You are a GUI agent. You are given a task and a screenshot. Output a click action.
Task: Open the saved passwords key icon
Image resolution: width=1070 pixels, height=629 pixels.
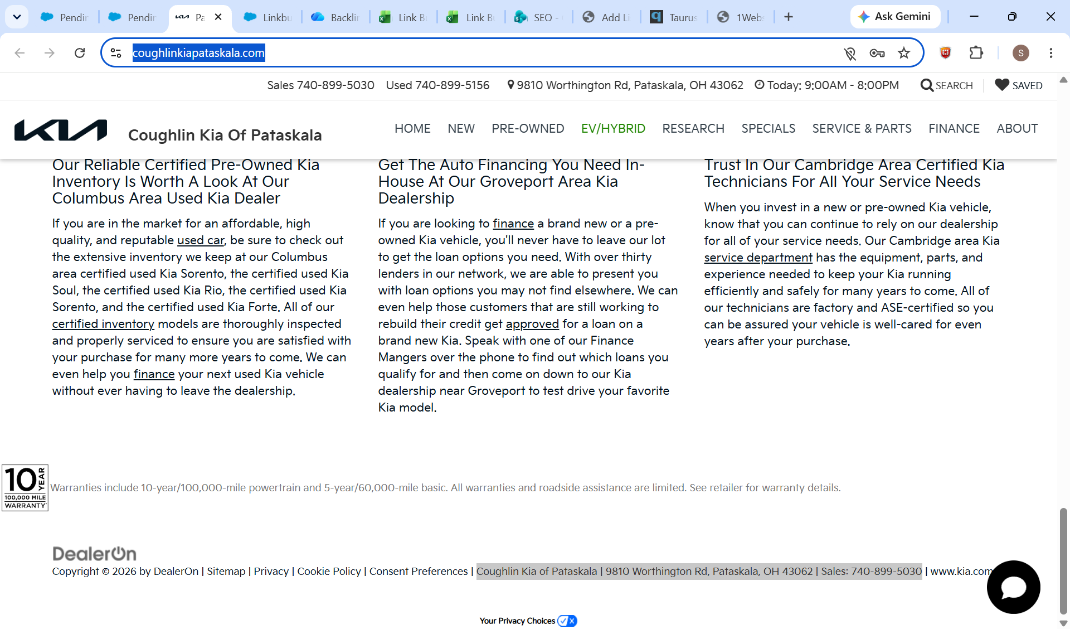pos(877,53)
